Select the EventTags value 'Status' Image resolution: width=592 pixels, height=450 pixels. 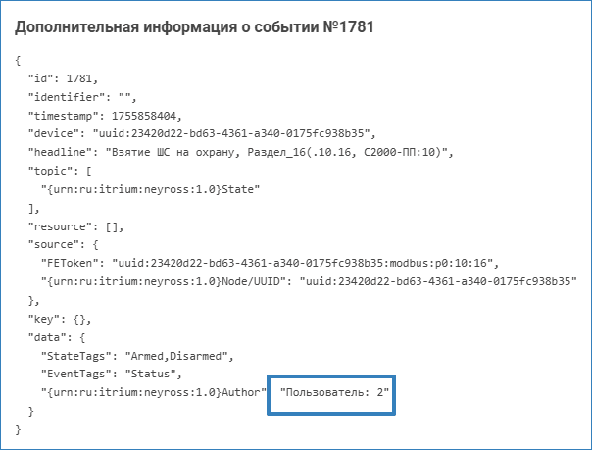(150, 374)
